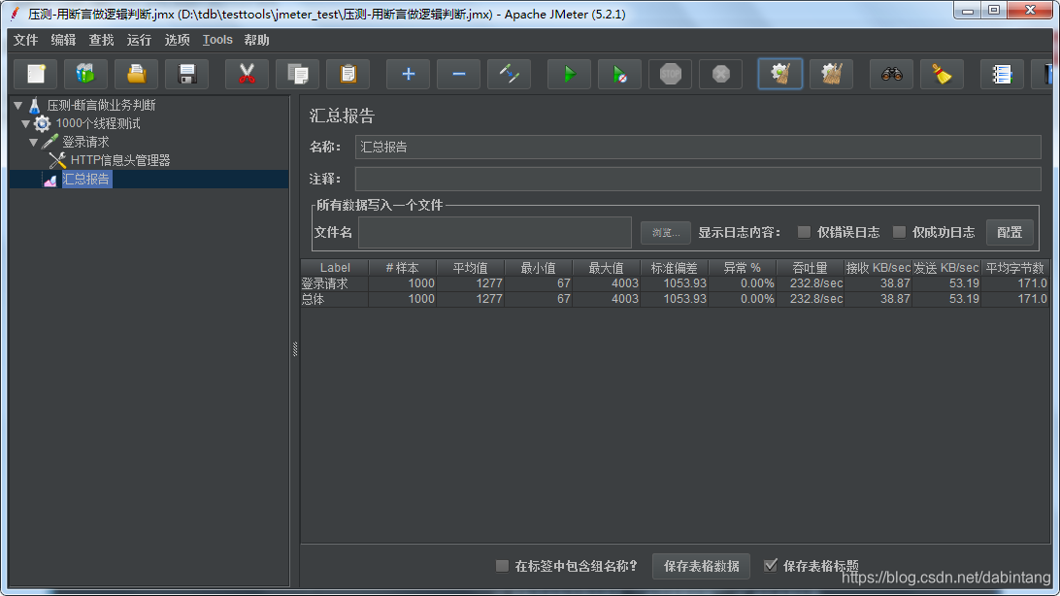Click the login request sampler pipette icon
The width and height of the screenshot is (1060, 596).
(x=50, y=142)
